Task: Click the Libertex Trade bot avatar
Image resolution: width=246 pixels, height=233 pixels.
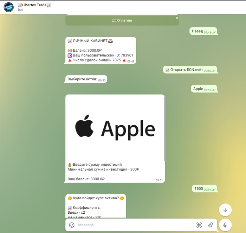Action: (8, 7)
